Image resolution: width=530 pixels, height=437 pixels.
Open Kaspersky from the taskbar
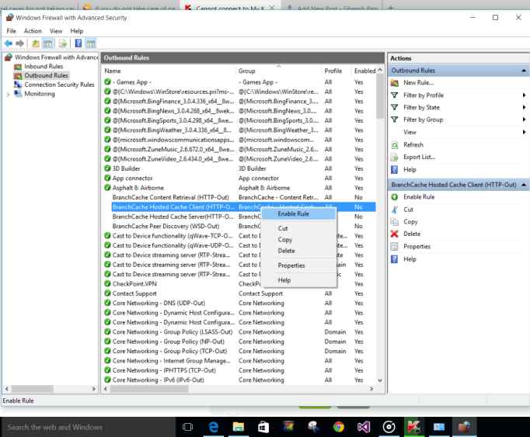pos(413,427)
